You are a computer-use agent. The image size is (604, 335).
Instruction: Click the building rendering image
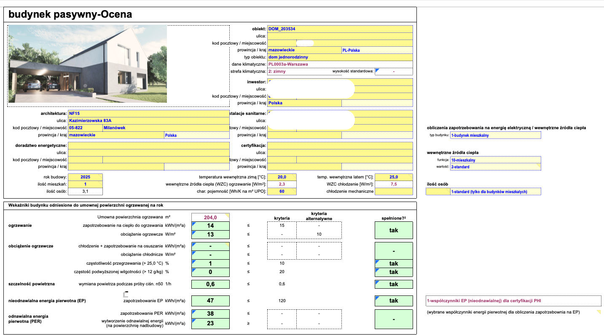88,64
